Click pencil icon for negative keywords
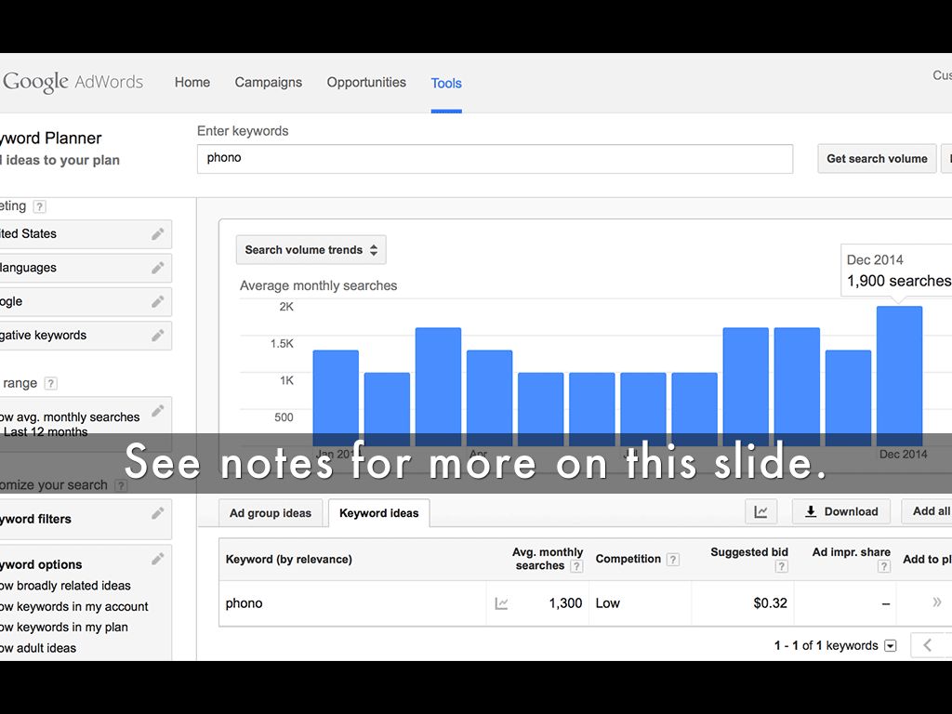This screenshot has height=714, width=952. click(x=158, y=336)
